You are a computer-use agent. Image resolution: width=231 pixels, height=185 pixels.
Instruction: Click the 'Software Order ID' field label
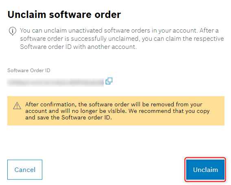(x=29, y=70)
